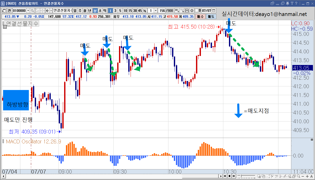Select the 틱 (tick) chart period
This screenshot has height=180, width=315.
click(105, 11)
